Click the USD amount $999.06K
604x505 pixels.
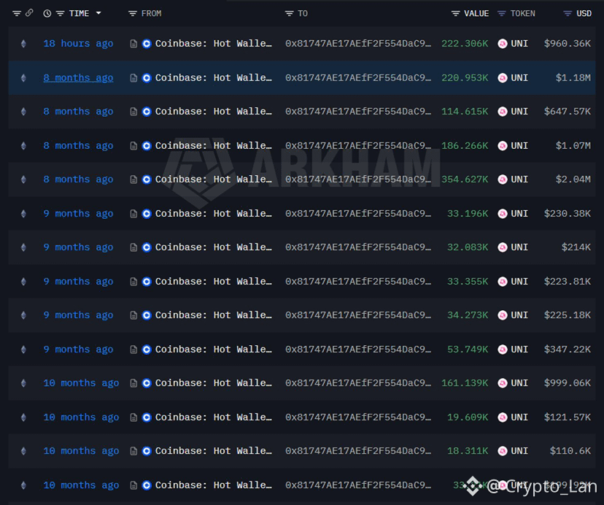tap(567, 383)
